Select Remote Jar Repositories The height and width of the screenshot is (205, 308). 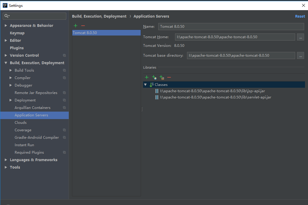(x=36, y=93)
